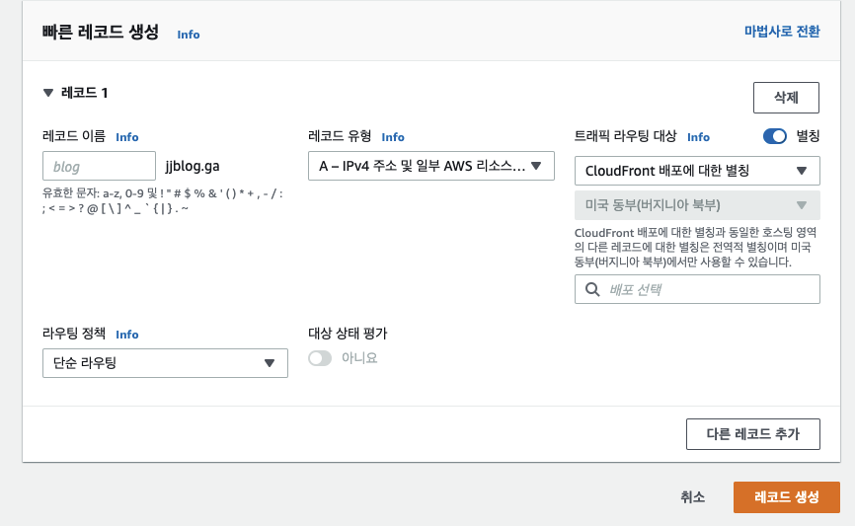Focus the record name field with blog placeholder
Viewport: 855px width, 526px height.
click(x=100, y=167)
